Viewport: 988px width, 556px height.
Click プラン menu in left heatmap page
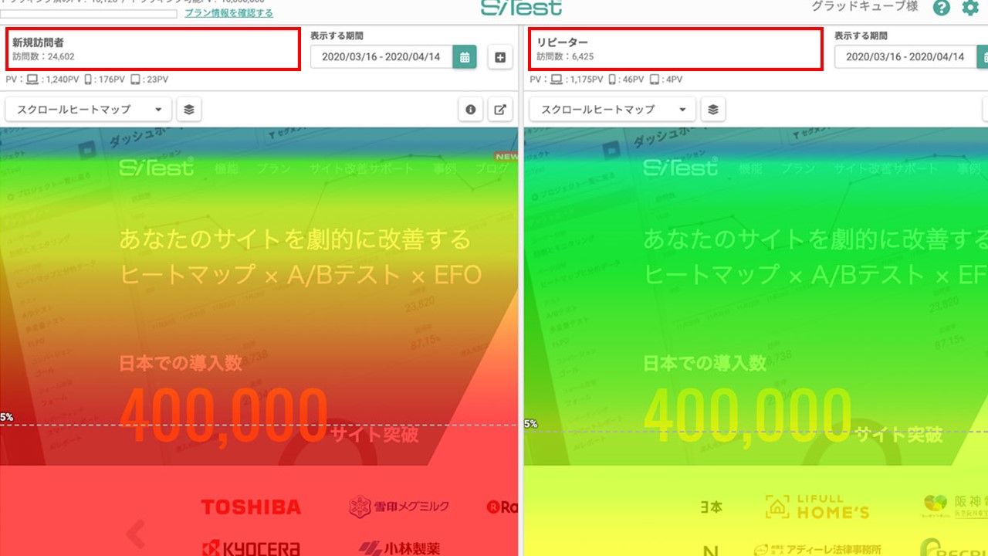tap(274, 168)
